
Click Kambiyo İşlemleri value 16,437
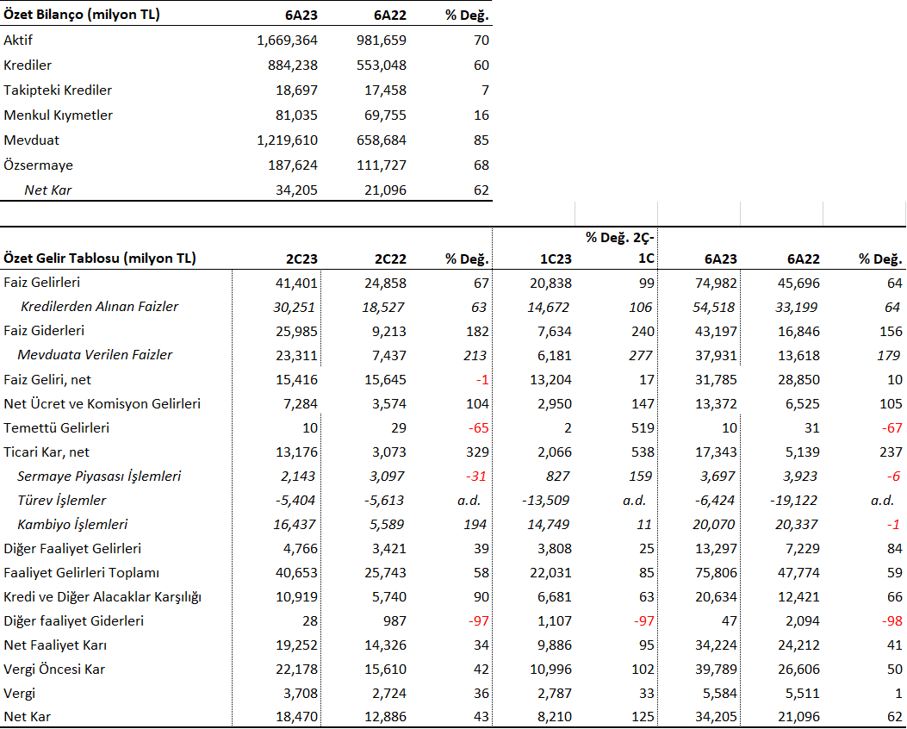295,525
